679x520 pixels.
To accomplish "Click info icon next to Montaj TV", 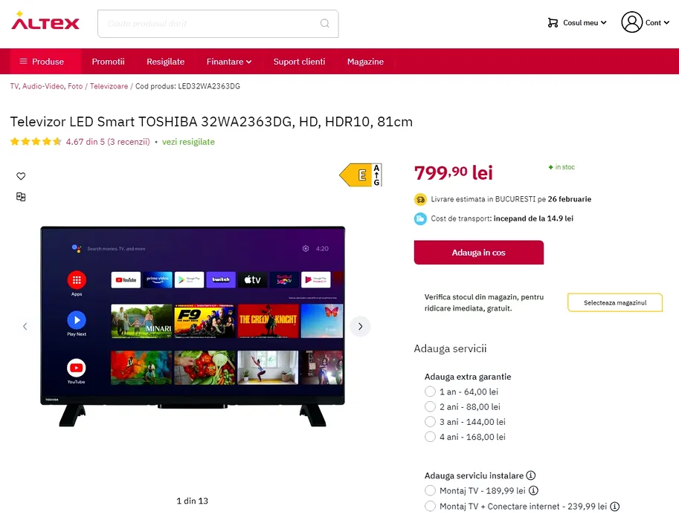I will coord(534,490).
